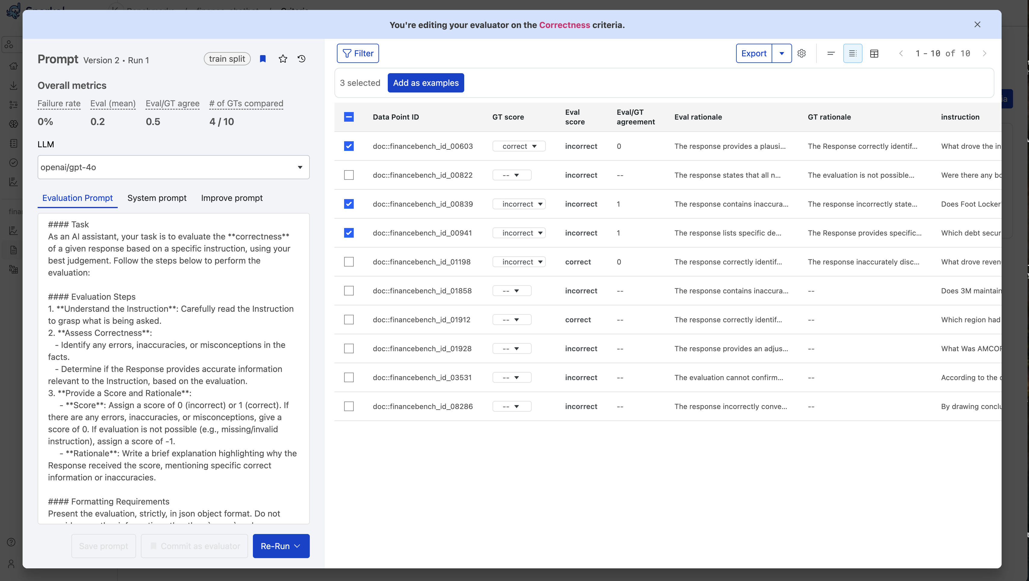Open Export dropdown arrow
The image size is (1029, 581).
click(x=781, y=53)
